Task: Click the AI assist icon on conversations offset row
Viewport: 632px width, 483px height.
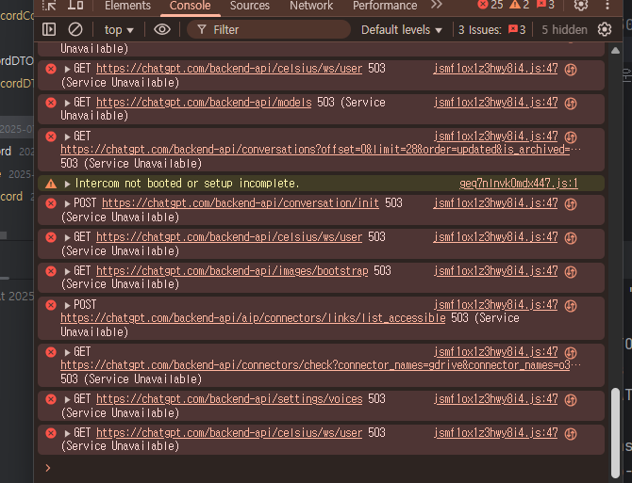Action: [571, 137]
